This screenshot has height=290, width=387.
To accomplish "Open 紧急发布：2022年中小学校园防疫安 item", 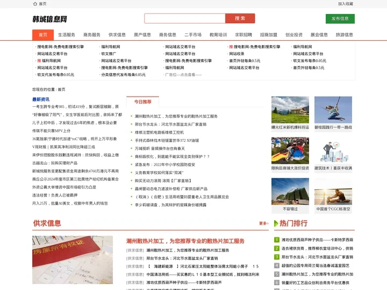I will point(165,165).
